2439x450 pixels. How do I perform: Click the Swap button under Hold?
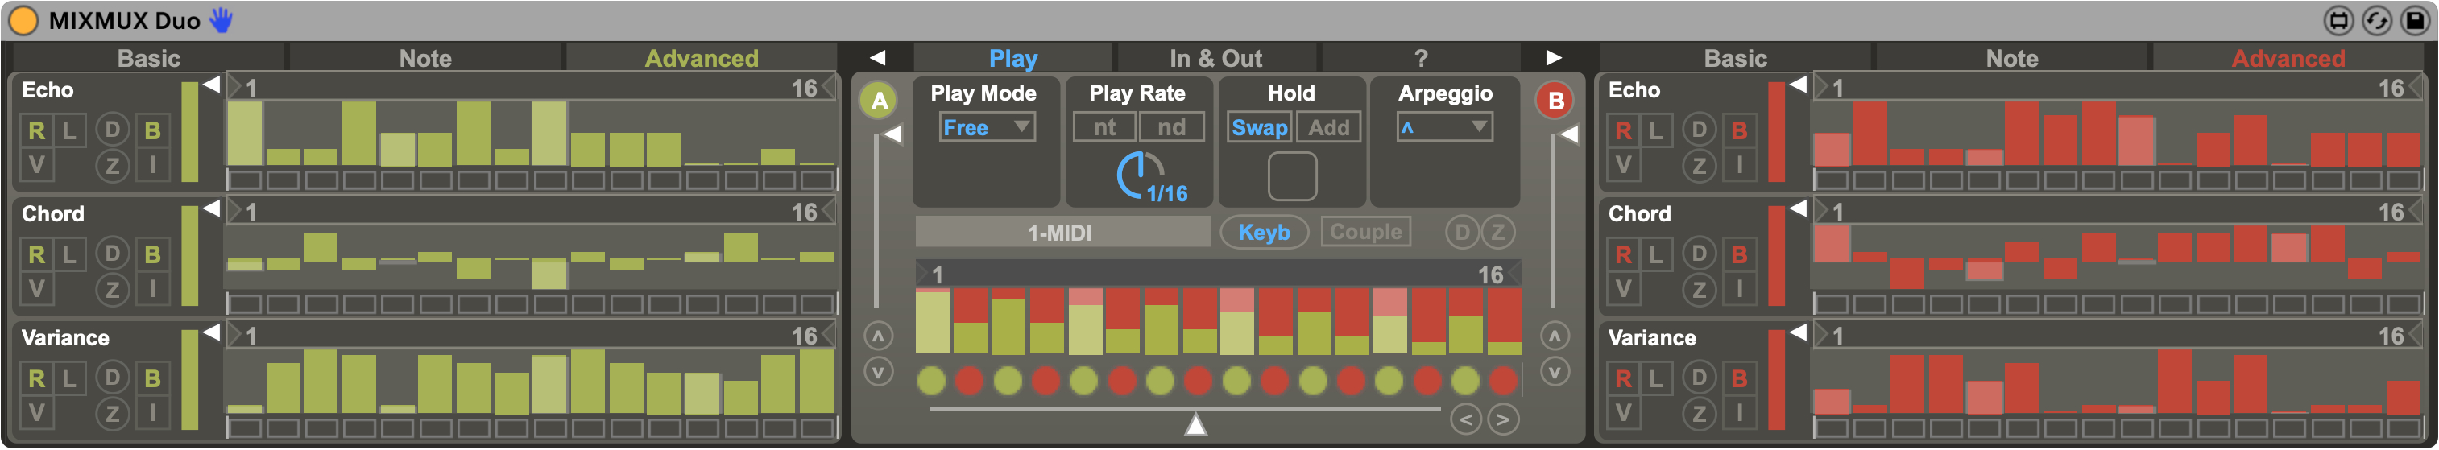click(1259, 126)
